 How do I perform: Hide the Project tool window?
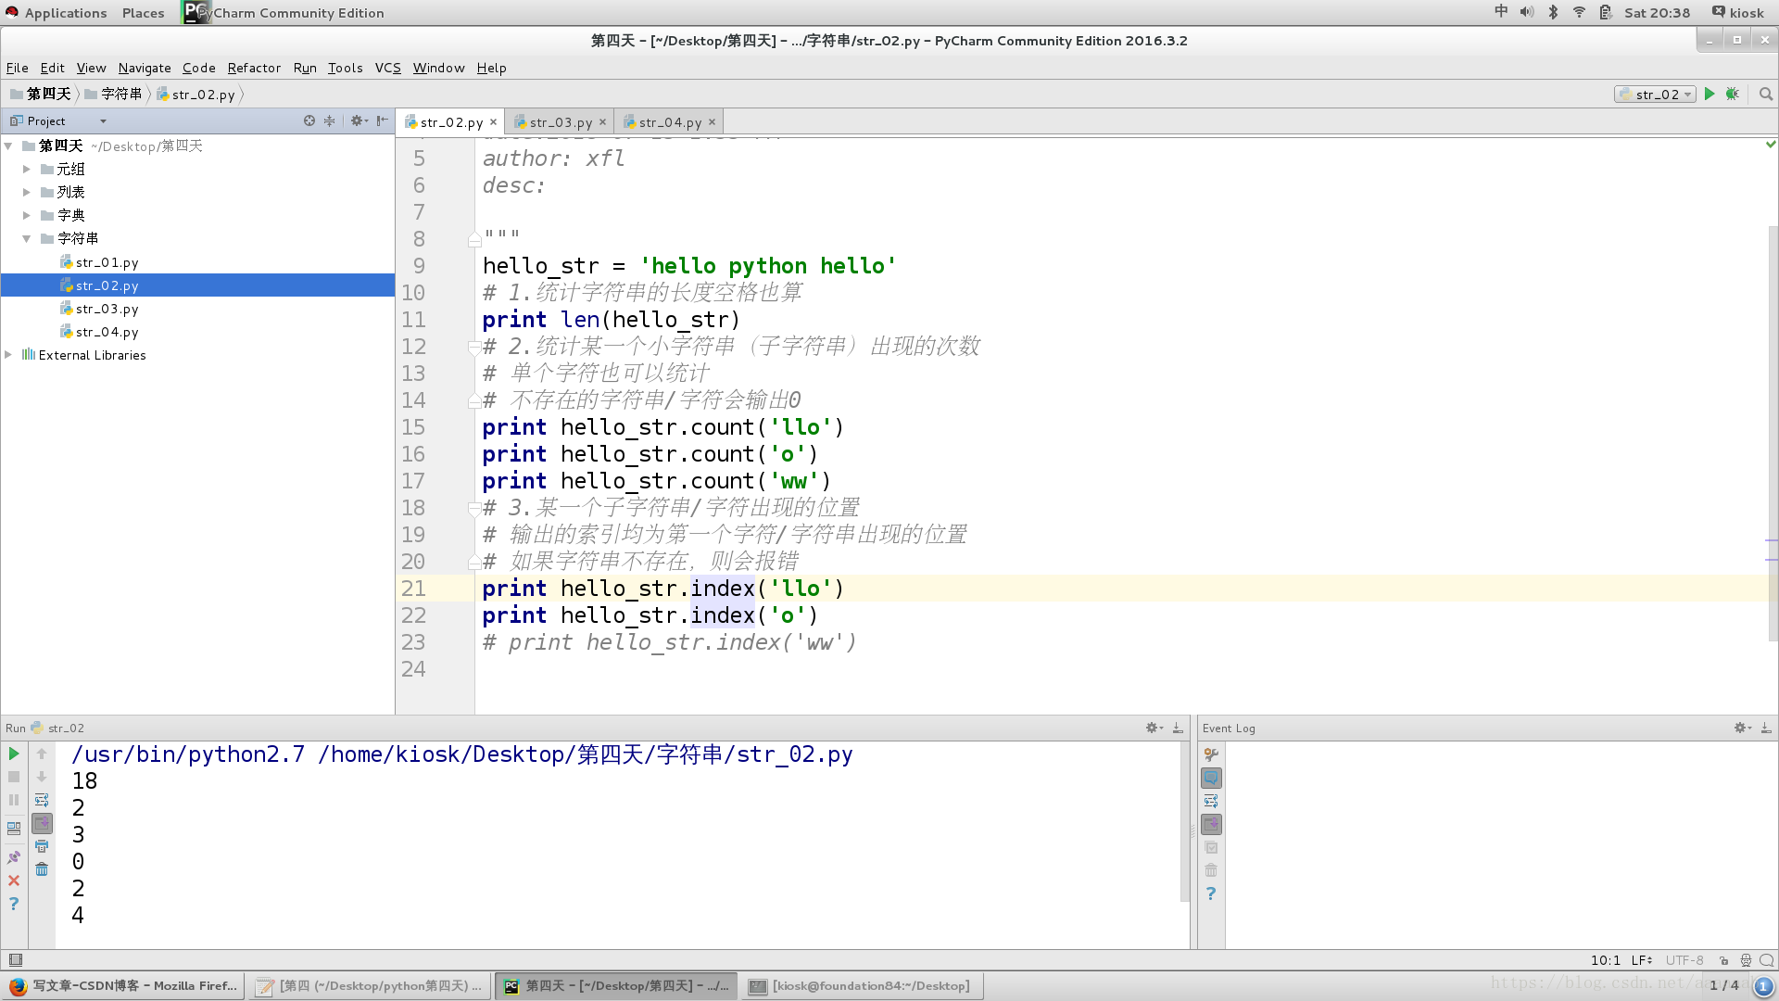pyautogui.click(x=383, y=120)
